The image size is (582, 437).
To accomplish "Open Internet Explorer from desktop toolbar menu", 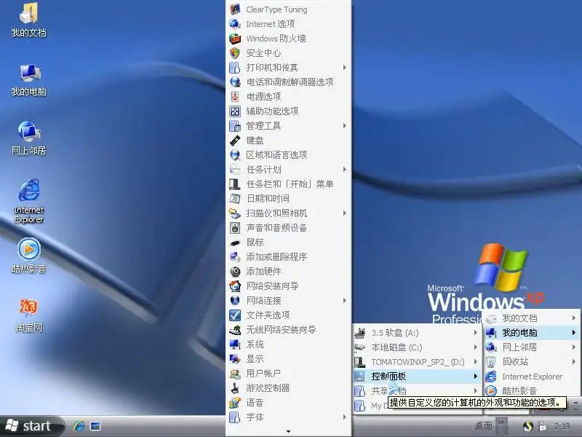I will [x=532, y=377].
